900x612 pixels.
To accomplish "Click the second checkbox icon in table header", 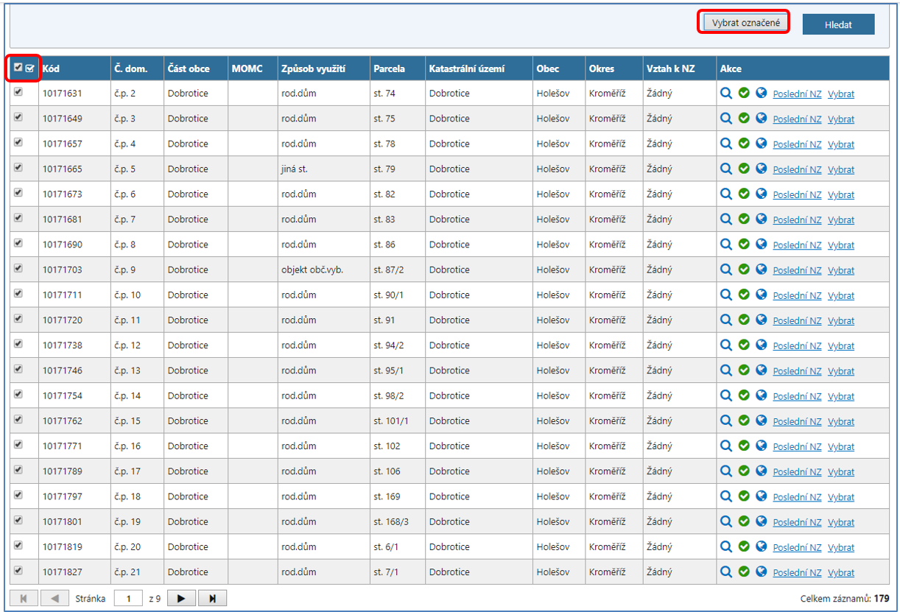I will pyautogui.click(x=30, y=68).
